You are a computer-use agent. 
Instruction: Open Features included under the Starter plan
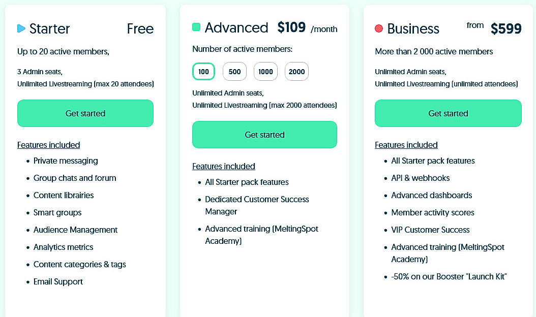[48, 145]
